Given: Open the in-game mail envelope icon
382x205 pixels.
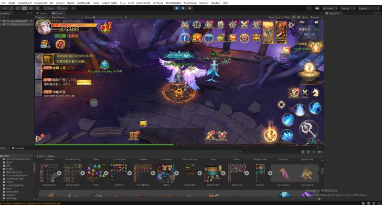Looking at the screenshot, I should [x=143, y=123].
